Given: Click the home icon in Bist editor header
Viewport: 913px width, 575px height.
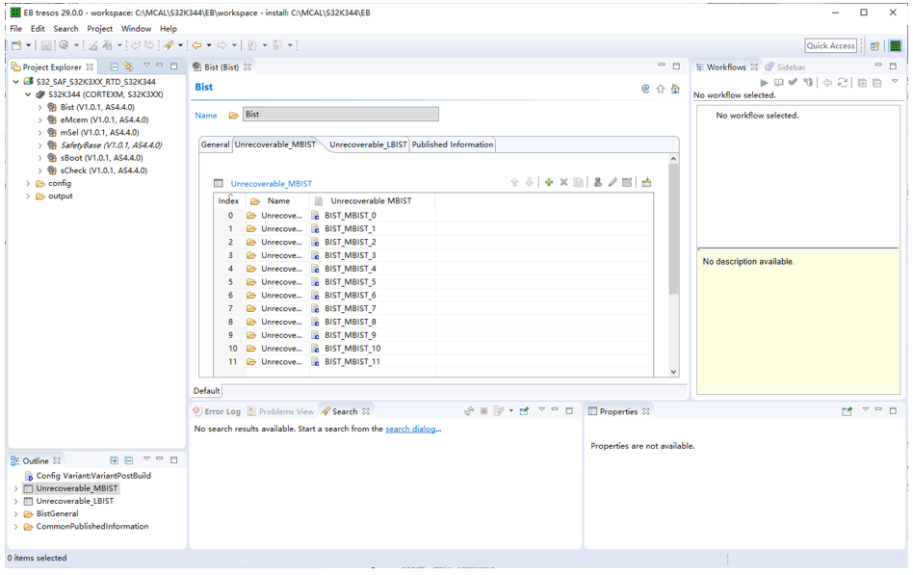Looking at the screenshot, I should pos(675,89).
